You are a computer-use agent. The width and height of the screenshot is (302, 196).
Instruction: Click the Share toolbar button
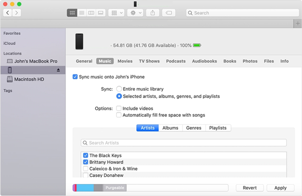pos(153,13)
